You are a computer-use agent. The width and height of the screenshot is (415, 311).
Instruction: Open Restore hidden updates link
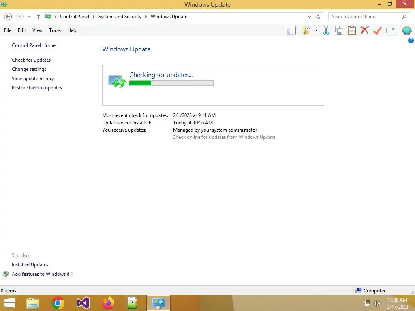pyautogui.click(x=37, y=88)
